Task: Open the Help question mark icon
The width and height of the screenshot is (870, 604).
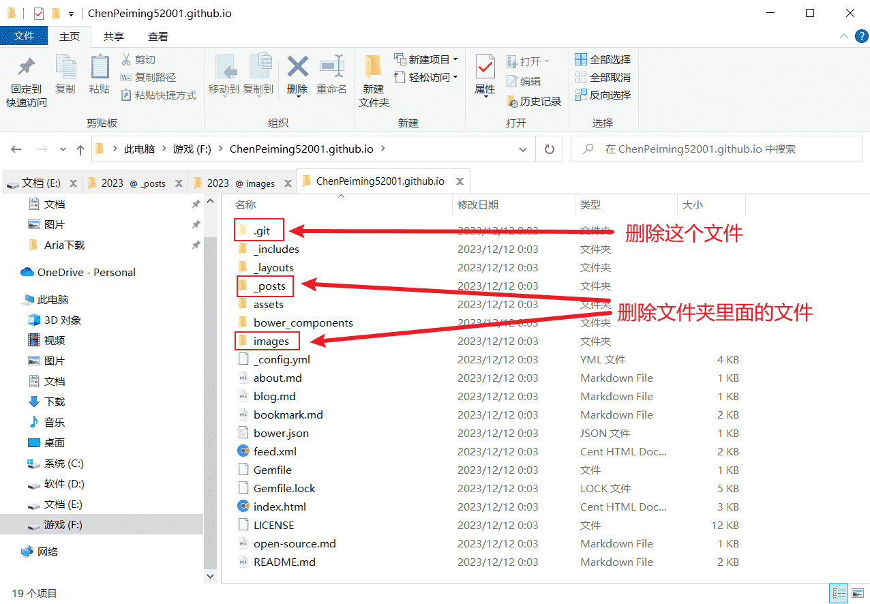Action: point(860,36)
